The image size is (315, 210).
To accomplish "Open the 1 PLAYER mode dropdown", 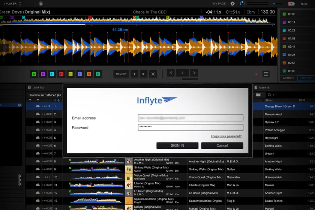I will click(11, 4).
